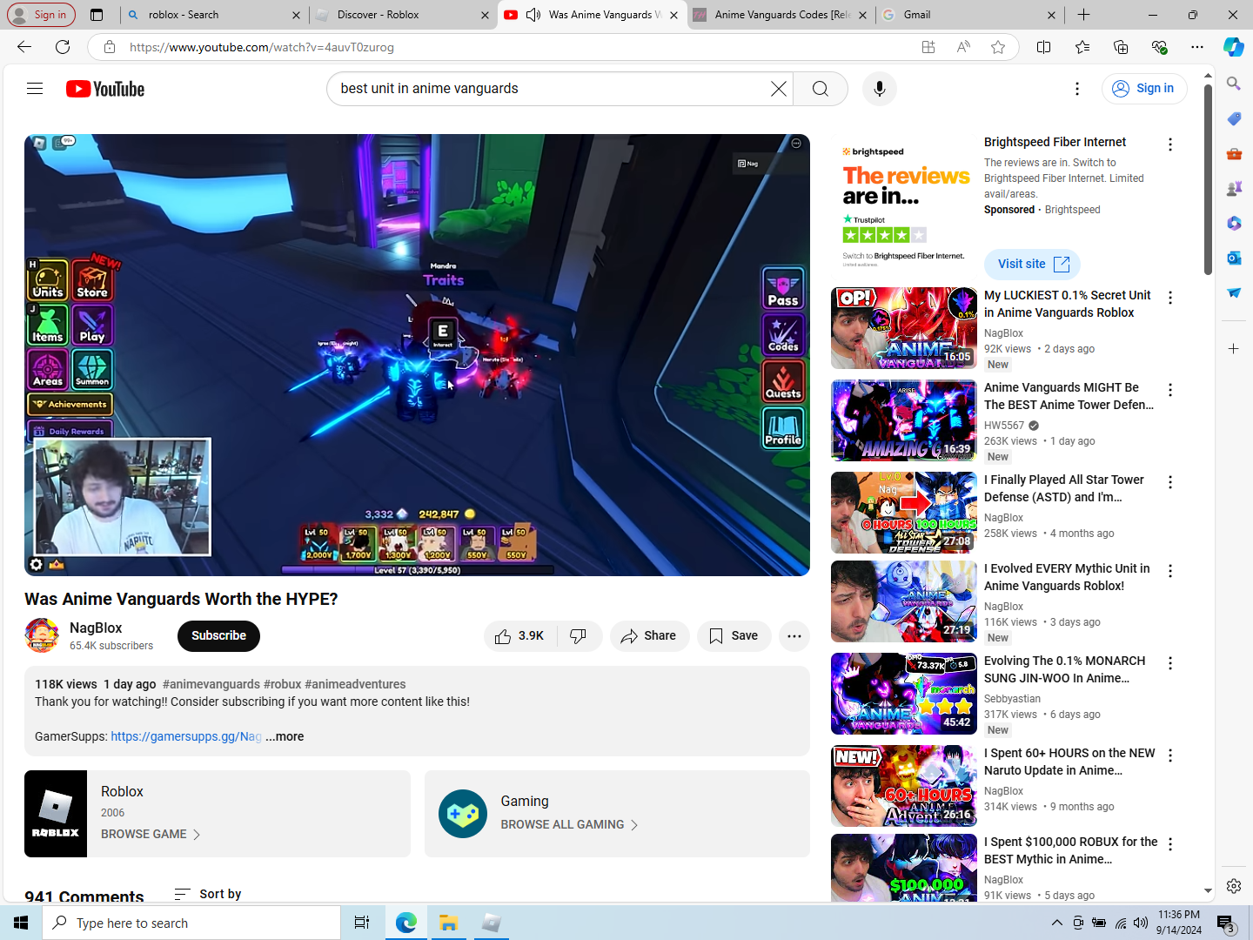Click the YouTube search magnifier button
1253x940 pixels.
[821, 89]
